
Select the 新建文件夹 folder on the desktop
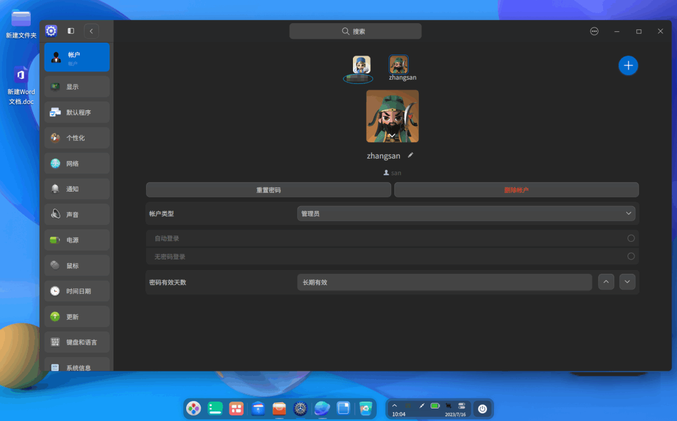(x=21, y=24)
